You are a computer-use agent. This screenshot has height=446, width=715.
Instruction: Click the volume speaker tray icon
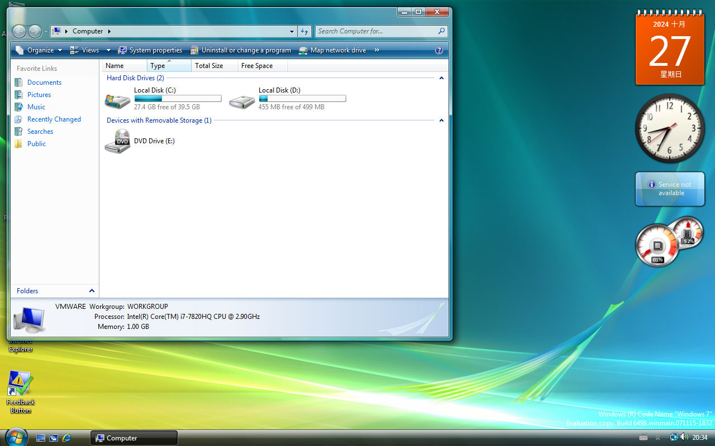point(684,437)
